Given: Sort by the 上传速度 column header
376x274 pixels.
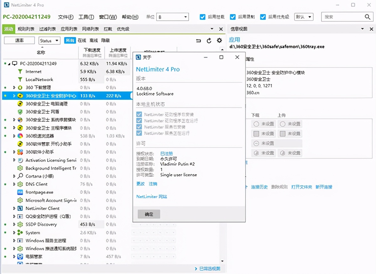Looking at the screenshot, I should coord(118,53).
